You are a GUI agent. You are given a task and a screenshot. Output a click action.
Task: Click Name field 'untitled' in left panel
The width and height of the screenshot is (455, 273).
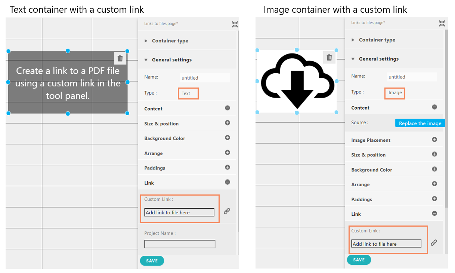coord(205,78)
